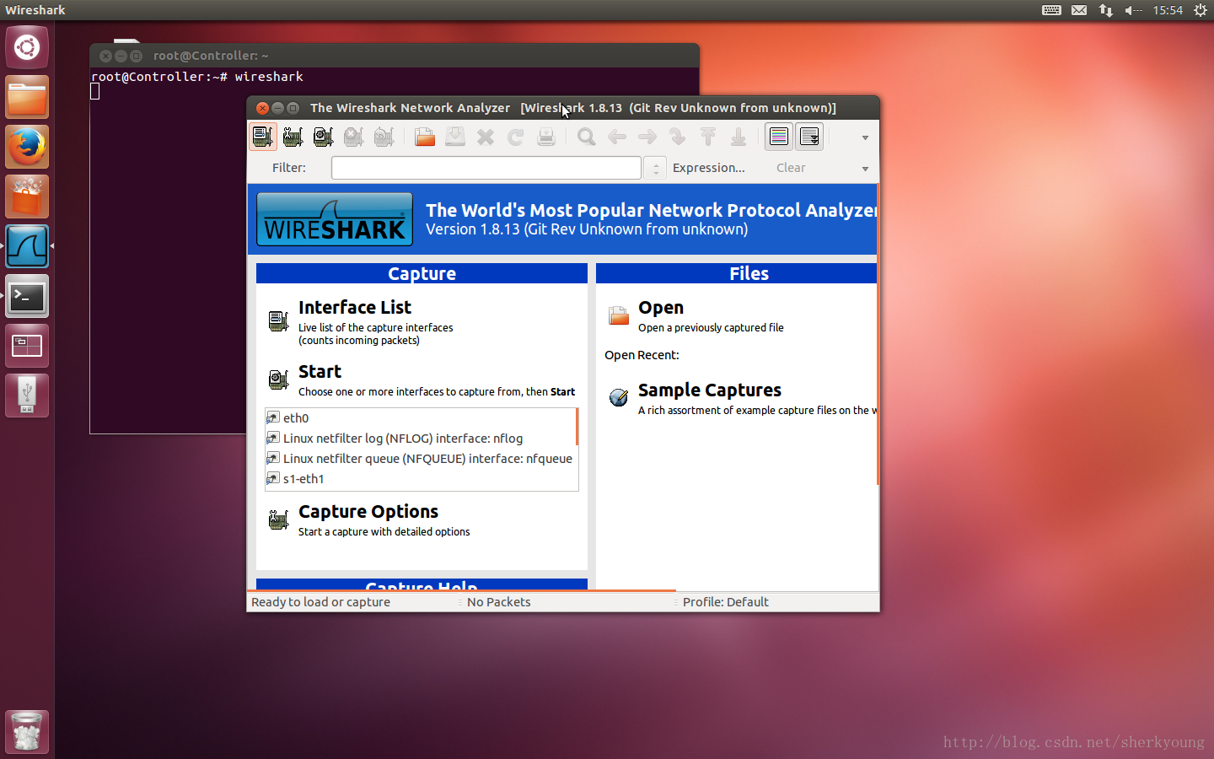Click the welcome page horizontal scrollbar
Image resolution: width=1214 pixels, height=759 pixels.
click(462, 590)
